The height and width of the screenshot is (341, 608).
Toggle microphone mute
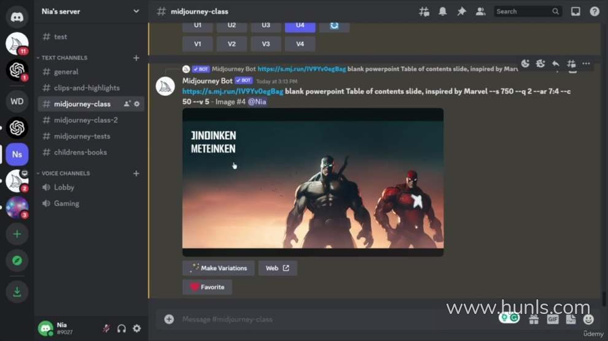pyautogui.click(x=106, y=329)
